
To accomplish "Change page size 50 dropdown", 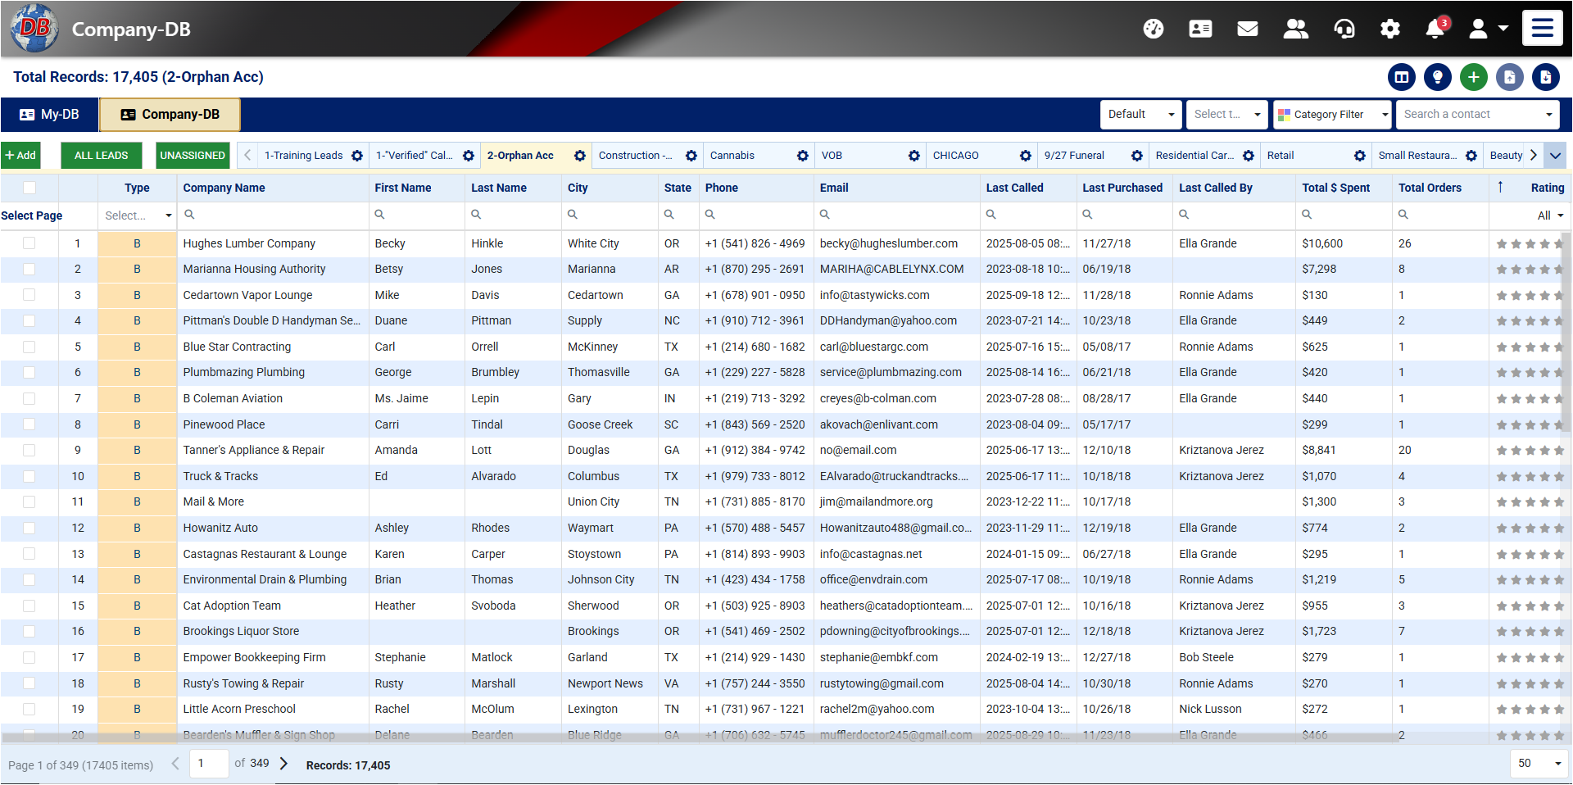I will 1539,764.
